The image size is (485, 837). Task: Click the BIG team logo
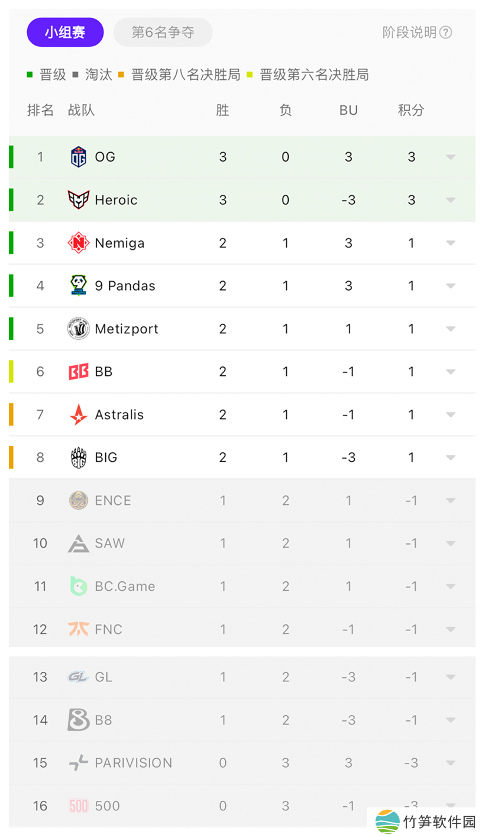78,458
